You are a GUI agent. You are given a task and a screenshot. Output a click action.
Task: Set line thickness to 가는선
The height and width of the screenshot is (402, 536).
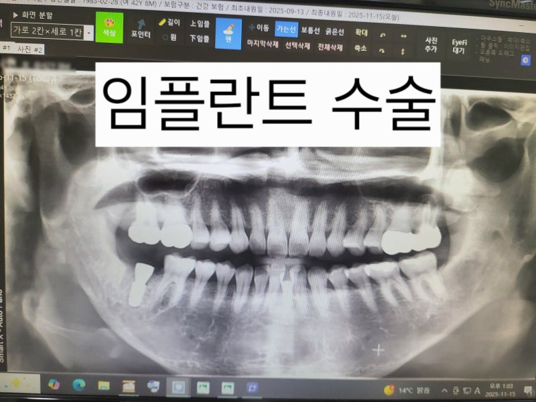(287, 29)
